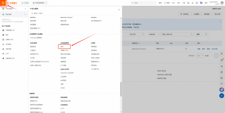Click the 高级搜索 button
The height and width of the screenshot is (113, 225).
[207, 14]
